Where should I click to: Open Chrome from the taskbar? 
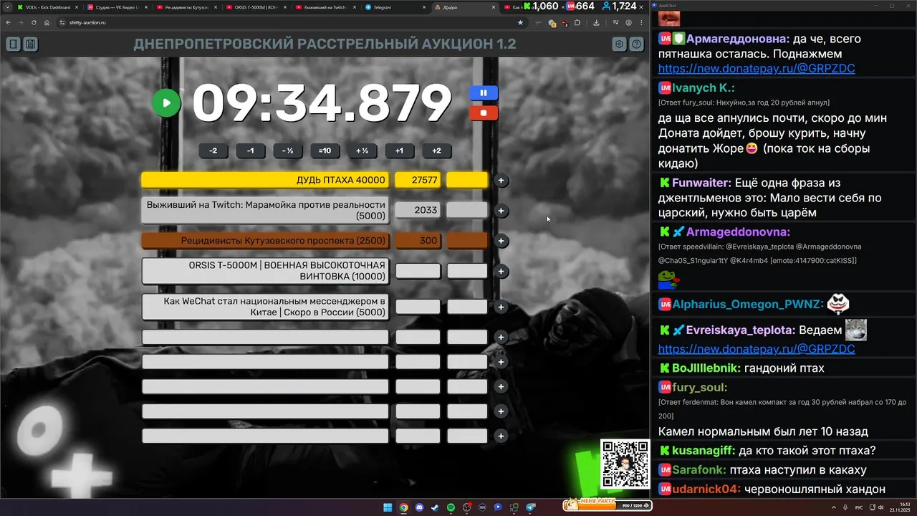pos(403,507)
